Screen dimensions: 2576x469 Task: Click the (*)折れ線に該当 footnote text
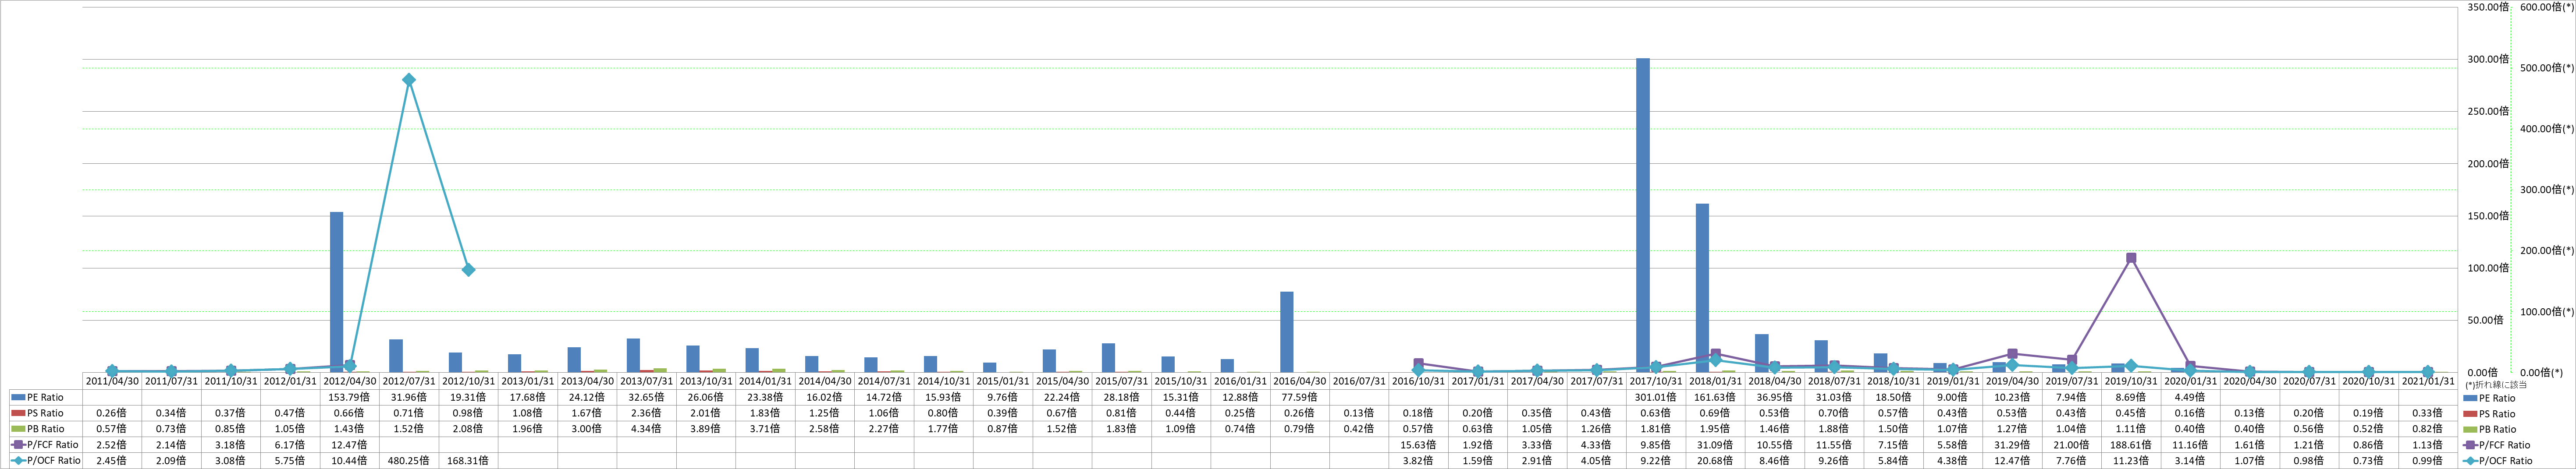pos(2495,385)
